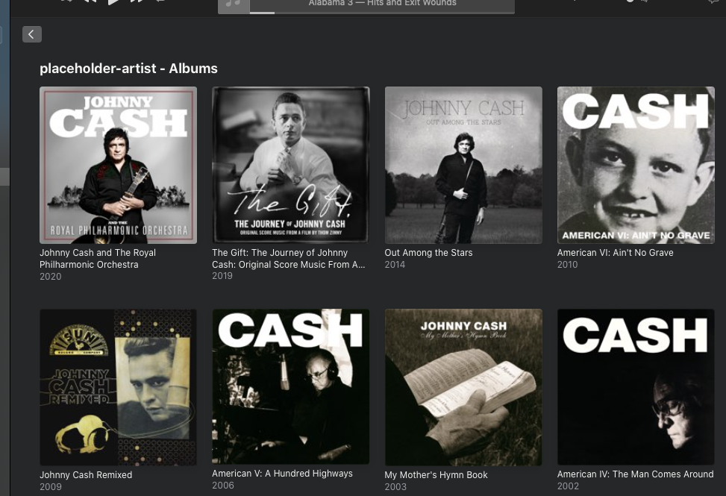Click title 'The Gift: The Journey of Johnny Cash'
The width and height of the screenshot is (726, 496).
point(289,259)
